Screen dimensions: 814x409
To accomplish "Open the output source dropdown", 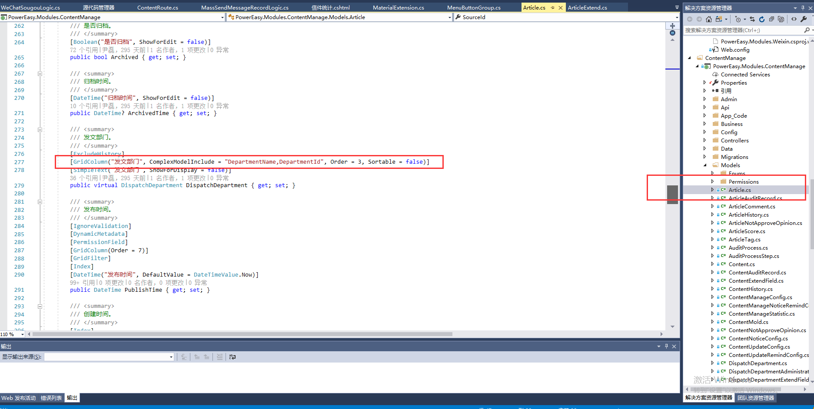I will (x=171, y=357).
